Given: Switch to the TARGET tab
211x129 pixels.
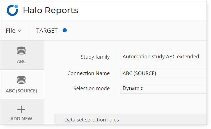Looking at the screenshot, I should [47, 31].
